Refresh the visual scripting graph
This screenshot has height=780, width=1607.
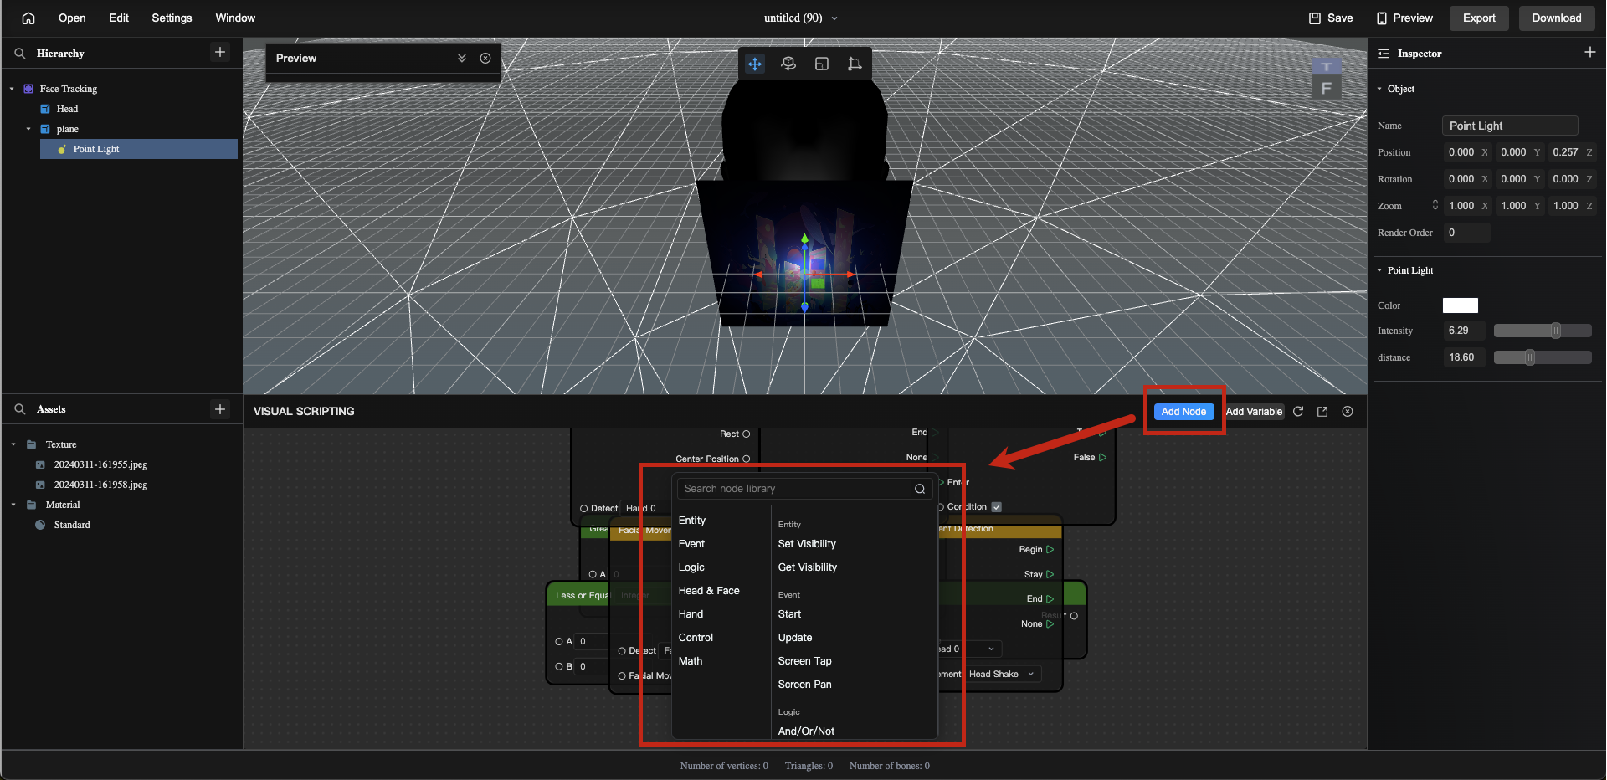tap(1298, 411)
